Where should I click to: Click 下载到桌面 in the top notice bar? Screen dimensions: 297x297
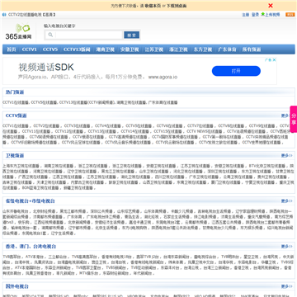[177, 6]
